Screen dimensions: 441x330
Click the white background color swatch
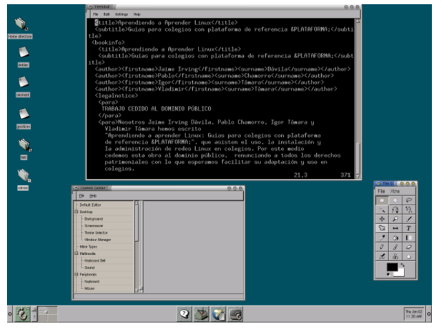[400, 273]
